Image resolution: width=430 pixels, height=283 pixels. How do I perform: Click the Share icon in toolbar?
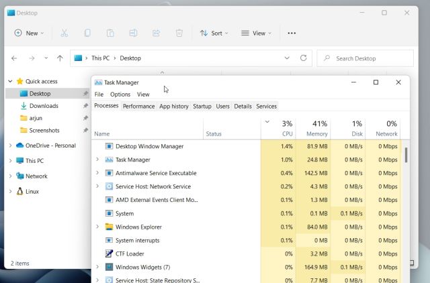(156, 33)
